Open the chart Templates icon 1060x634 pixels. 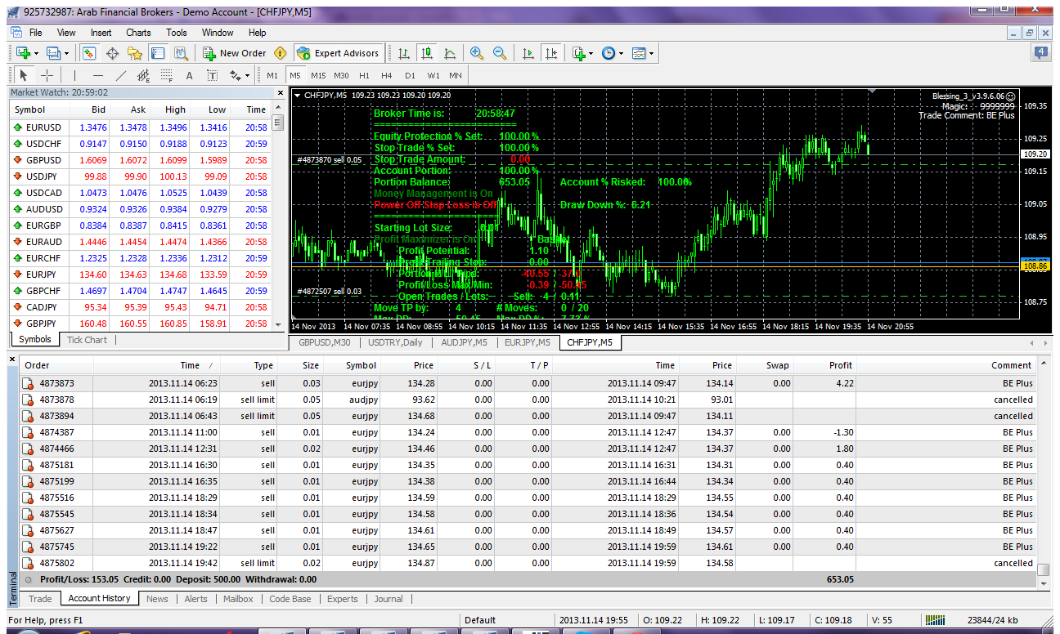coord(639,53)
